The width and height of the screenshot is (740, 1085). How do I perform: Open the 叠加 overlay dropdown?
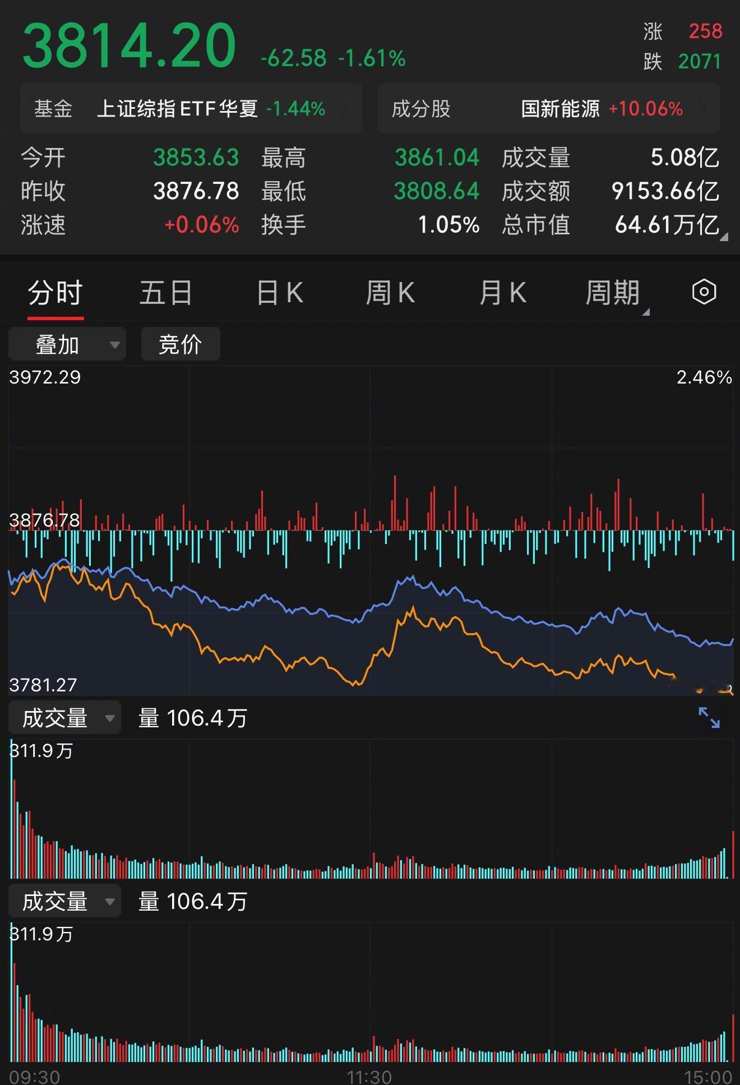(x=67, y=344)
